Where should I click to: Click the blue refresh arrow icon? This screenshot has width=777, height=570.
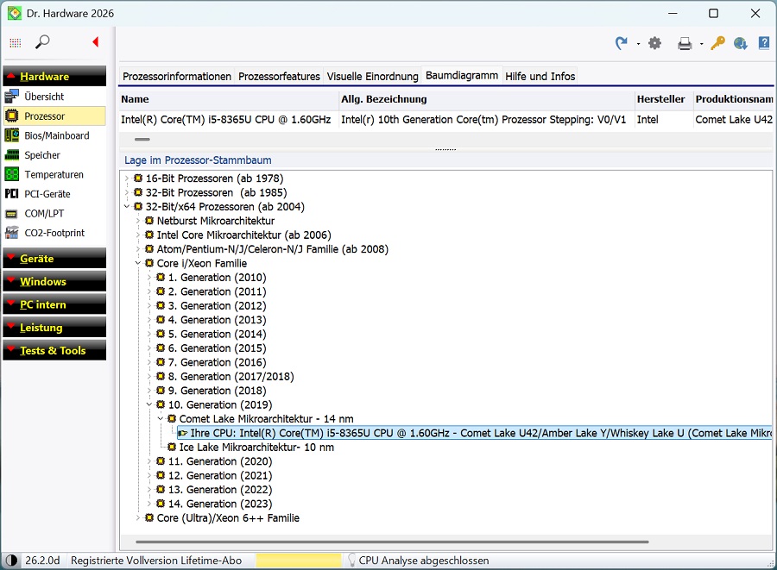click(621, 43)
